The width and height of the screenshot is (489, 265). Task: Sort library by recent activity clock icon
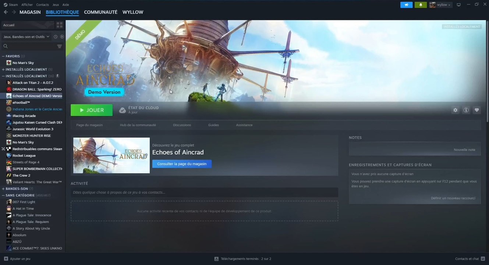tap(56, 37)
